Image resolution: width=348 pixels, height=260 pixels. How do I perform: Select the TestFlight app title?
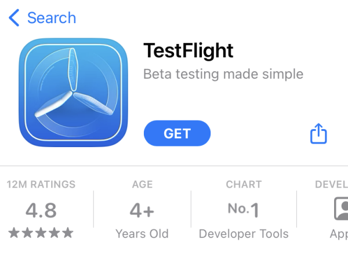(188, 51)
